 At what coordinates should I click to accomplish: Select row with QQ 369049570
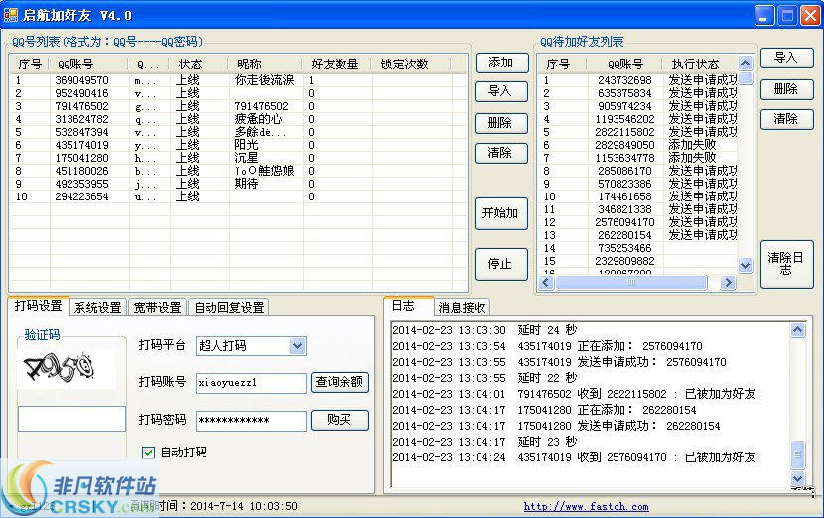tap(237, 80)
